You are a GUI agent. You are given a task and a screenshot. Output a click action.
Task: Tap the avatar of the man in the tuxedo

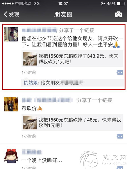coord(11,104)
